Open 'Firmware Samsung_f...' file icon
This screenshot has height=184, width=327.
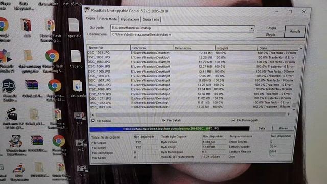[x=57, y=114]
